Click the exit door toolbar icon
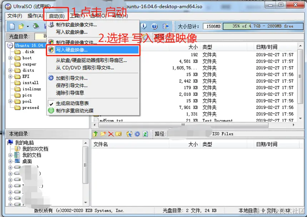Image resolution: width=307 pixels, height=217 pixels. (165, 26)
